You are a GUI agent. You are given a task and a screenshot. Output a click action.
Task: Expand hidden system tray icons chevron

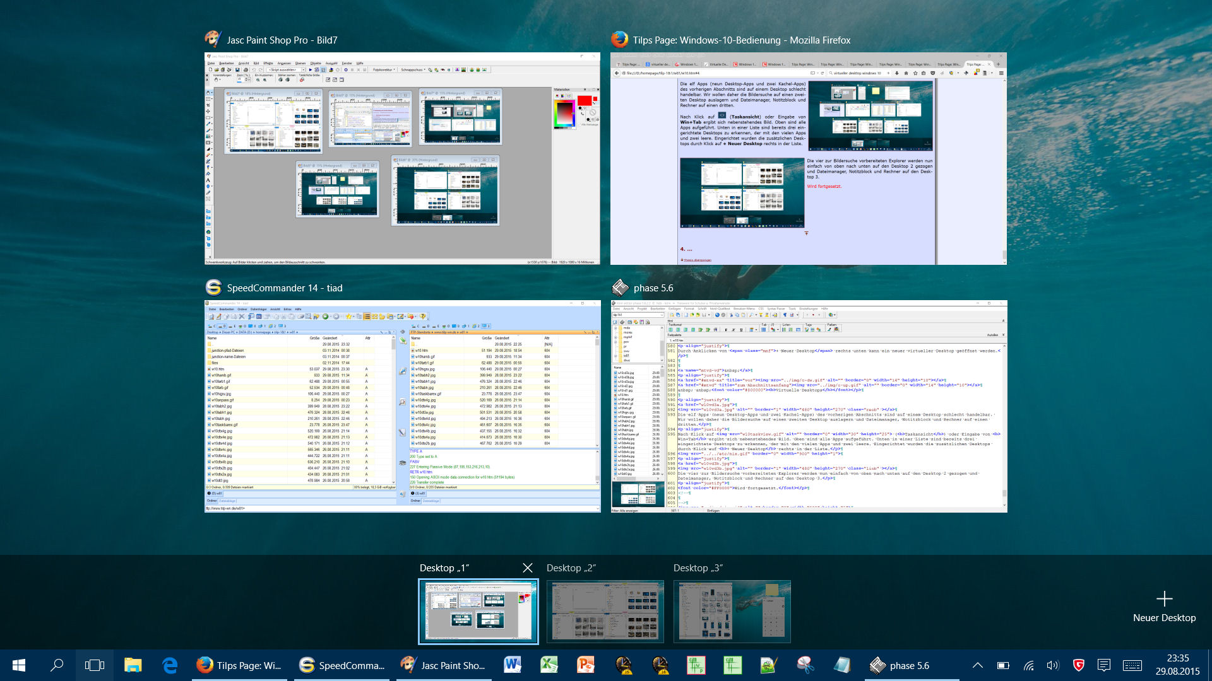point(977,665)
